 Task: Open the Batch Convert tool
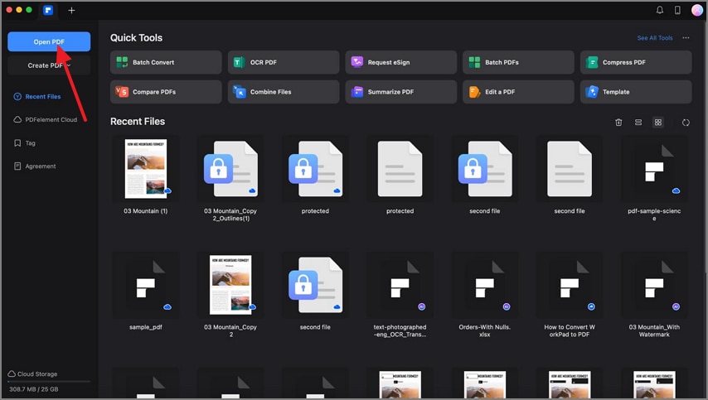point(166,62)
